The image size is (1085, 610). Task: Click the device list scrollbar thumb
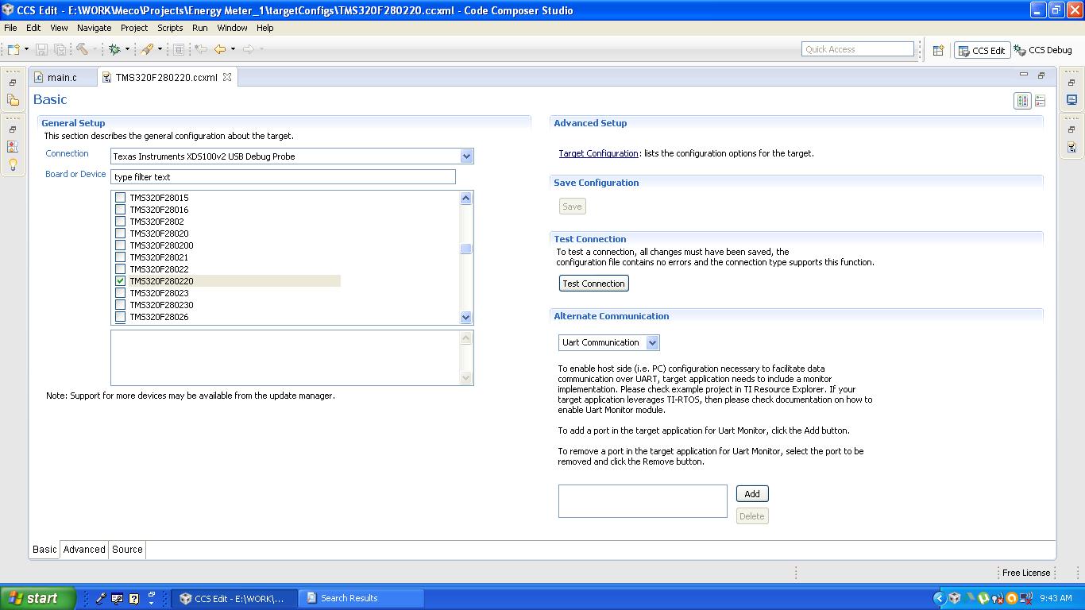[466, 249]
